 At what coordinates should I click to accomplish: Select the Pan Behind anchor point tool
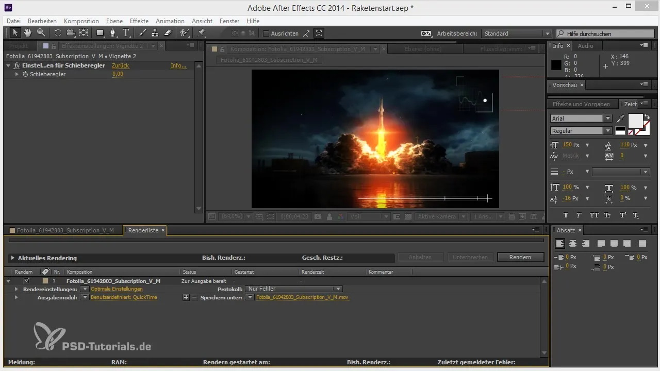[84, 33]
